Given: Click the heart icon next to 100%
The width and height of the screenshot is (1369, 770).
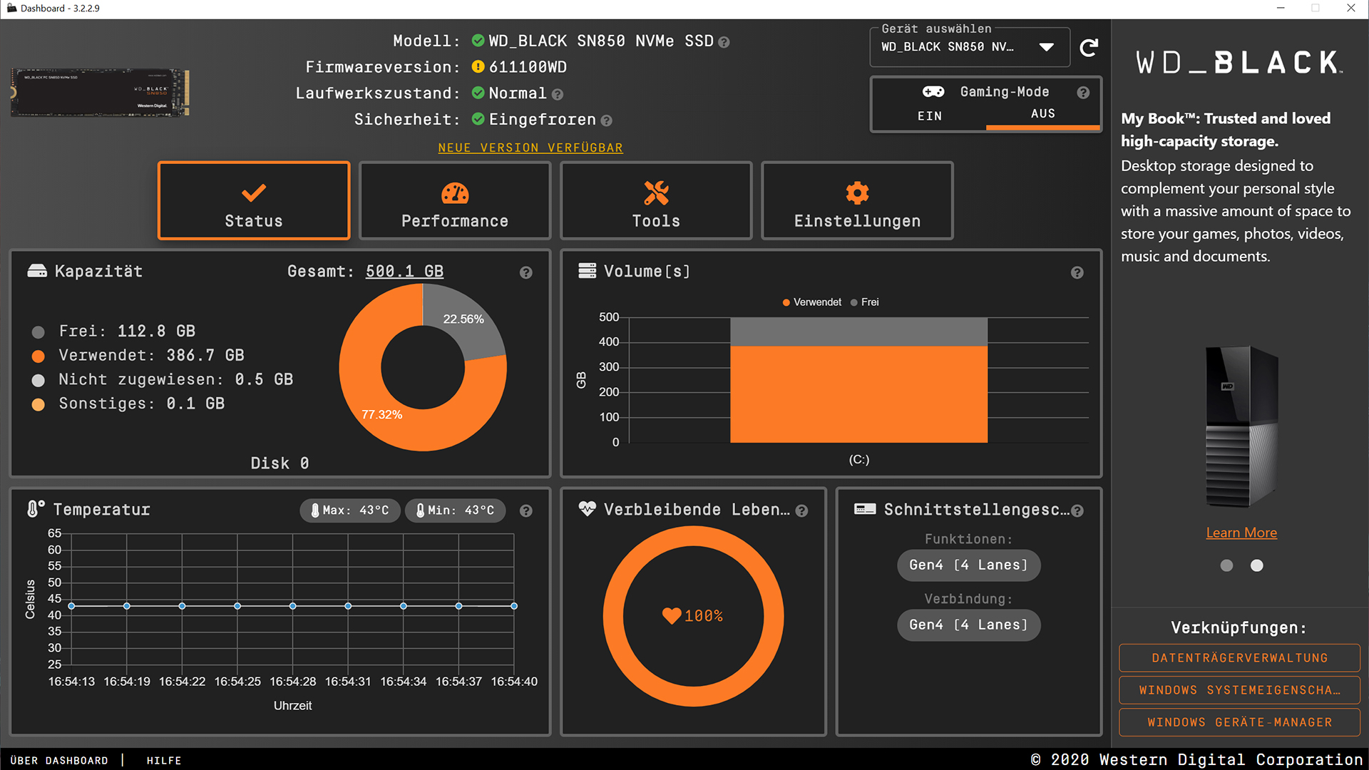Looking at the screenshot, I should (x=672, y=616).
